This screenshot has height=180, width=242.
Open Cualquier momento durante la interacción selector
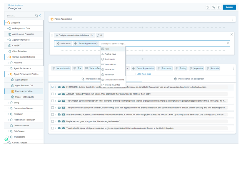[74, 35]
